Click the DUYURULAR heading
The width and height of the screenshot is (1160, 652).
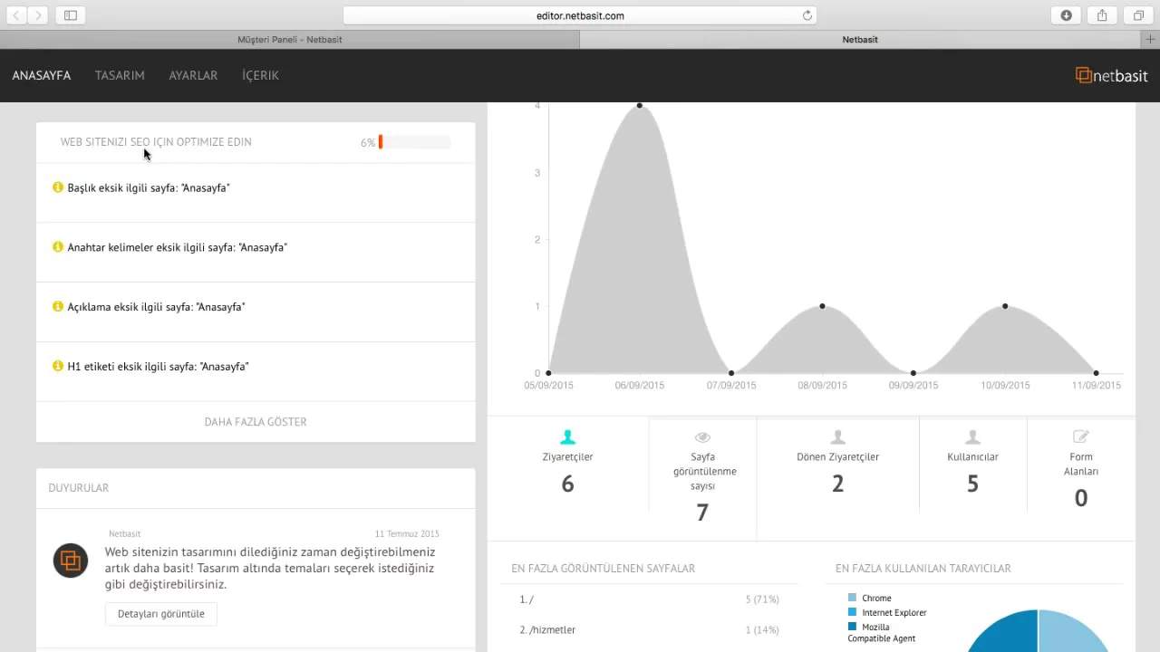coord(79,488)
